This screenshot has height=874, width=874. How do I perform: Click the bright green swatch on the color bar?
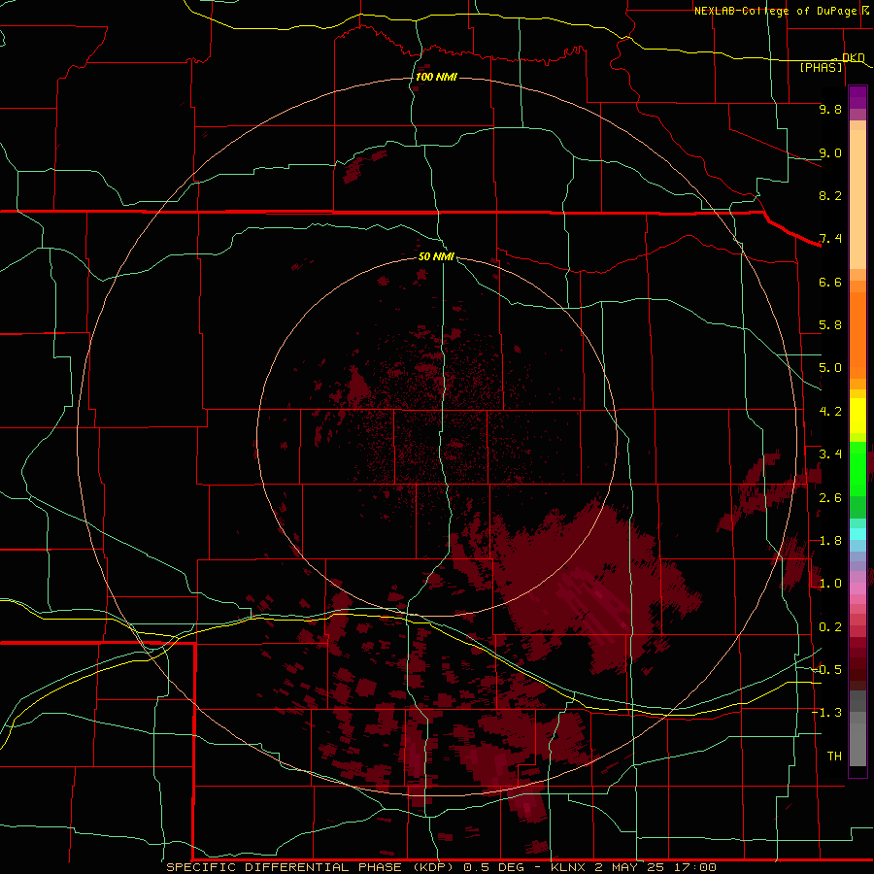point(857,468)
